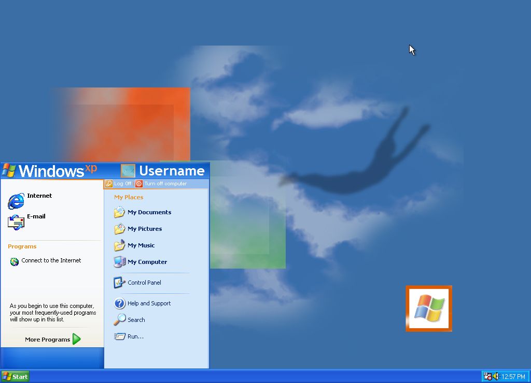Screen dimensions: 531x383
Task: Launch the E-mail program icon
Action: click(x=17, y=222)
